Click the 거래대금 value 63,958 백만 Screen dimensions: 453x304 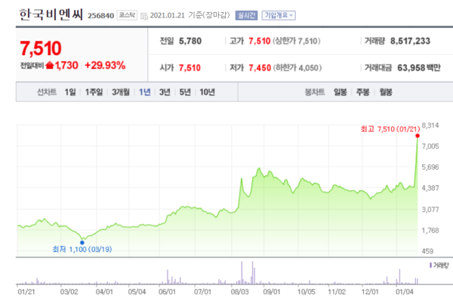(419, 68)
